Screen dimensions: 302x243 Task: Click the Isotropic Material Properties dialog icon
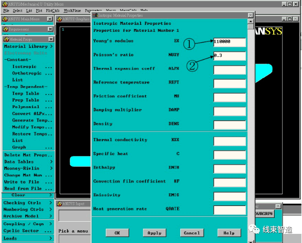[95, 15]
